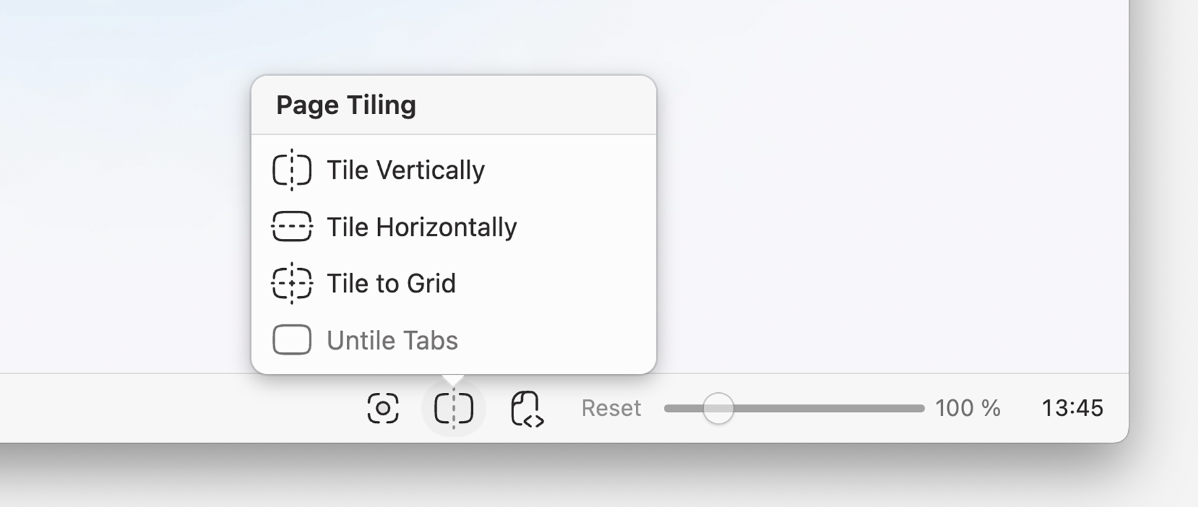This screenshot has height=507, width=1198.
Task: Click the Page Tiling popup header
Action: tap(454, 105)
